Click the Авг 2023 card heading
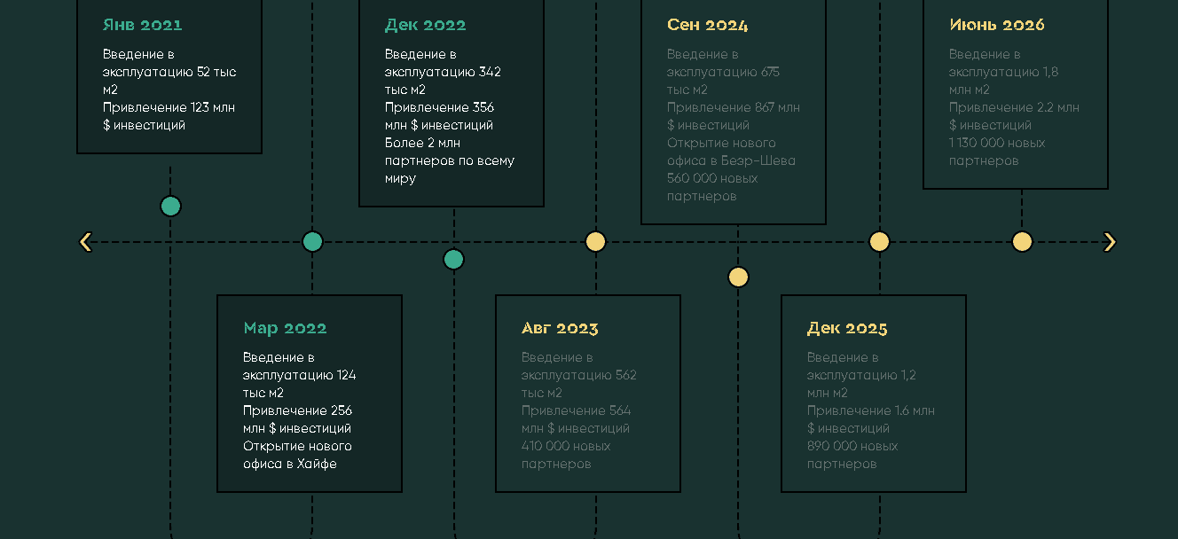Viewport: 1178px width, 539px height. [560, 328]
